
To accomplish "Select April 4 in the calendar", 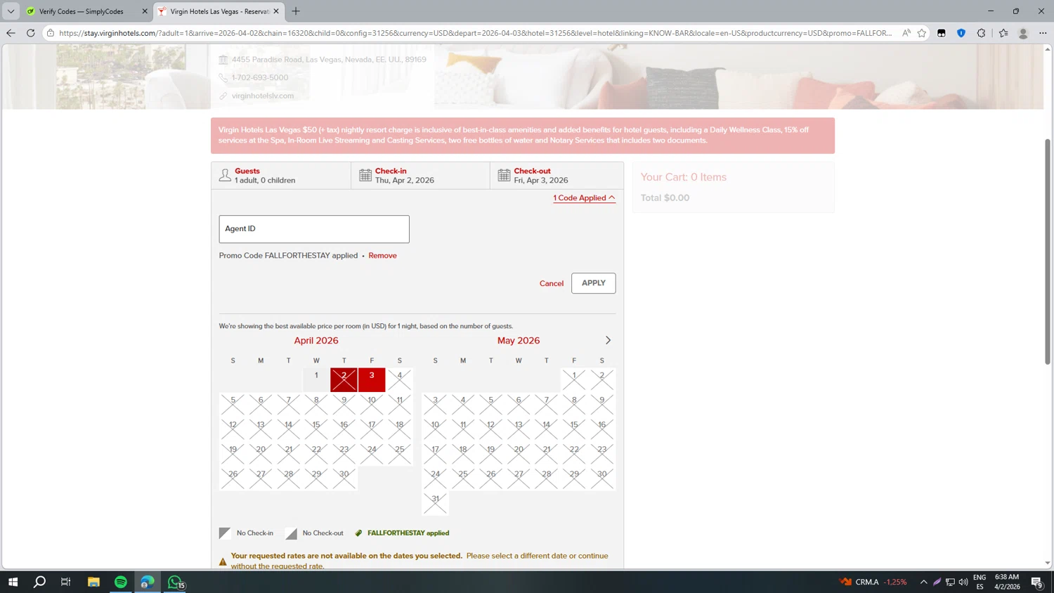I will pos(400,379).
